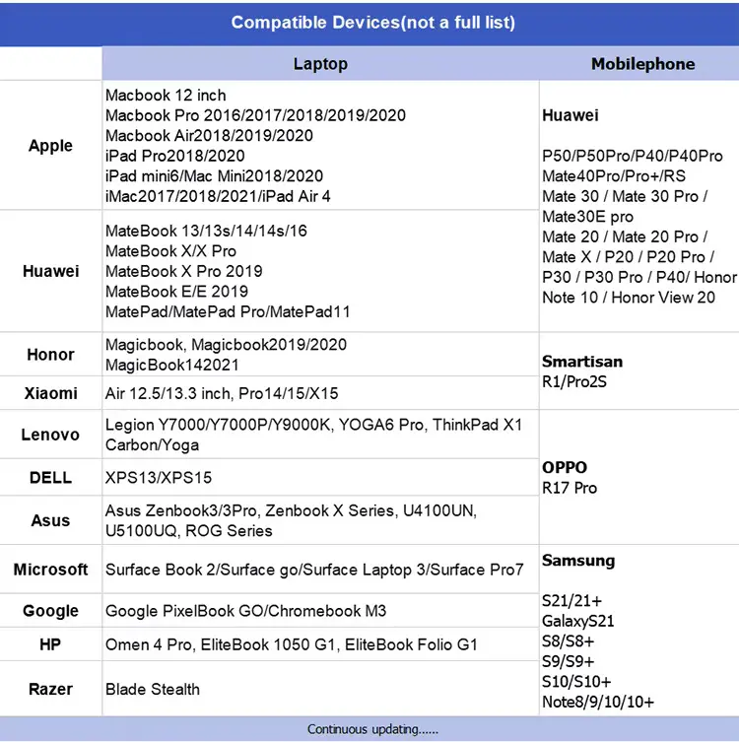
Task: Click 'P50/P50Pro/P40/P40Pro' line
Action: point(633,156)
